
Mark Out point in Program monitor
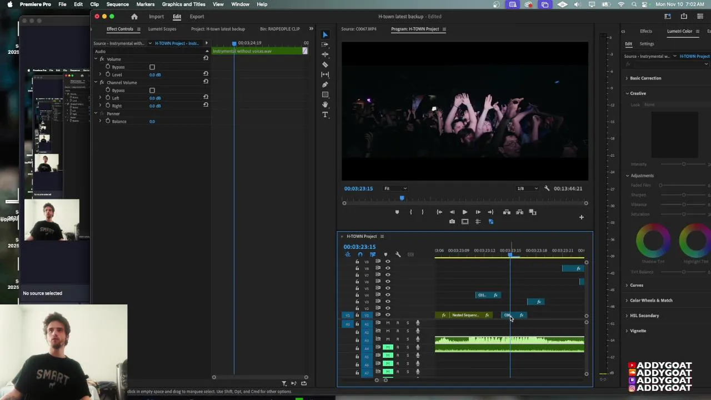click(423, 212)
